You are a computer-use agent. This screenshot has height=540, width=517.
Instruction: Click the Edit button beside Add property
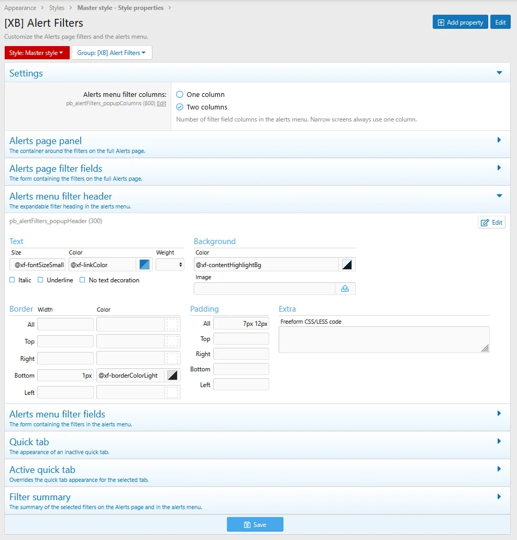click(500, 23)
